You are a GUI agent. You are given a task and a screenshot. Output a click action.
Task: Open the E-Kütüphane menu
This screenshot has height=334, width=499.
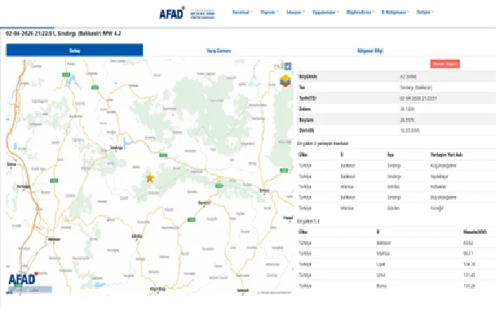point(396,13)
